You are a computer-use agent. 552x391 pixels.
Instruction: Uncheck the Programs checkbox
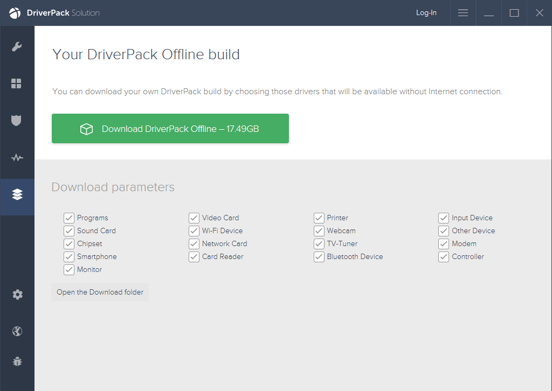[x=69, y=218]
